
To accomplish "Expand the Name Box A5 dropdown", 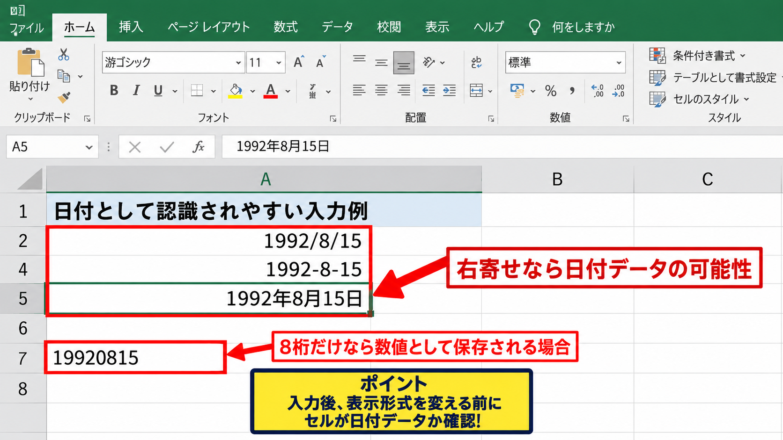I will (x=89, y=147).
